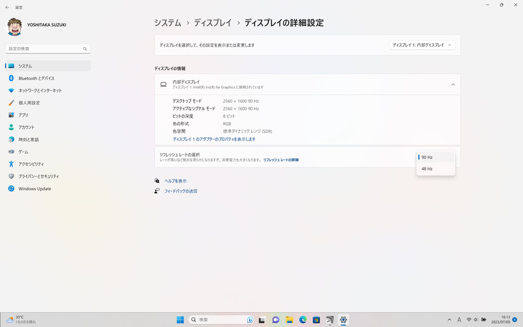Open the ヘルプを表示 link
This screenshot has height=327, width=523.
[175, 181]
